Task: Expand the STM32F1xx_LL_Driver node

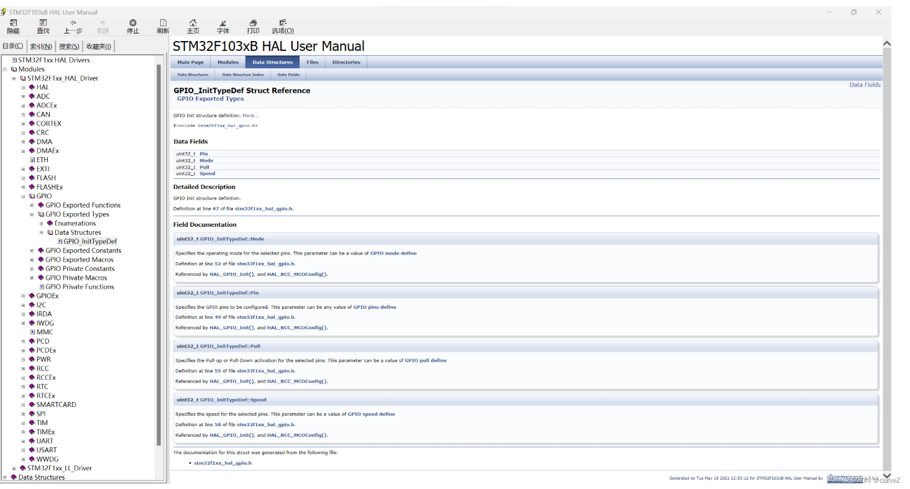Action: pos(14,468)
